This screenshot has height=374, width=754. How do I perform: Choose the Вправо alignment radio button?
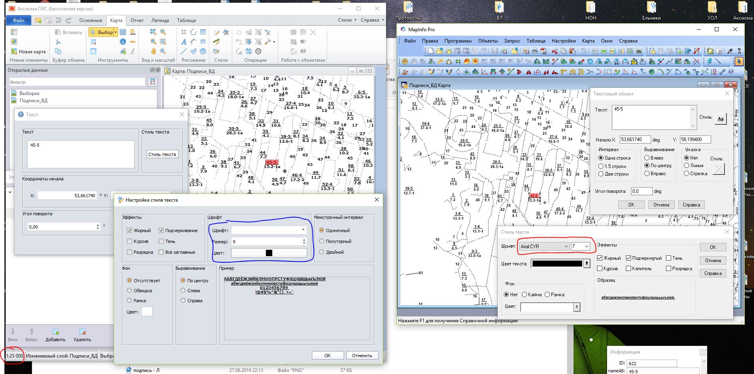coord(646,174)
